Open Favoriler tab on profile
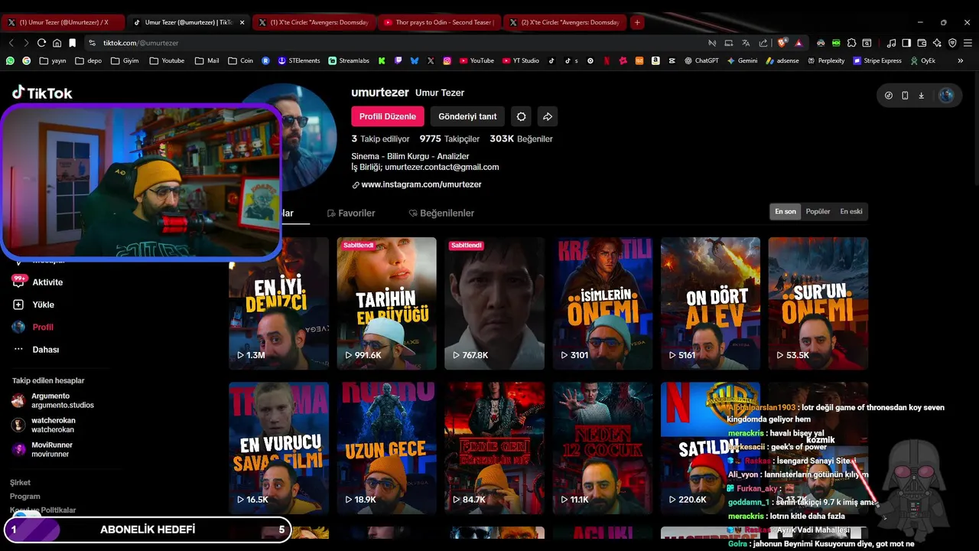 [350, 213]
